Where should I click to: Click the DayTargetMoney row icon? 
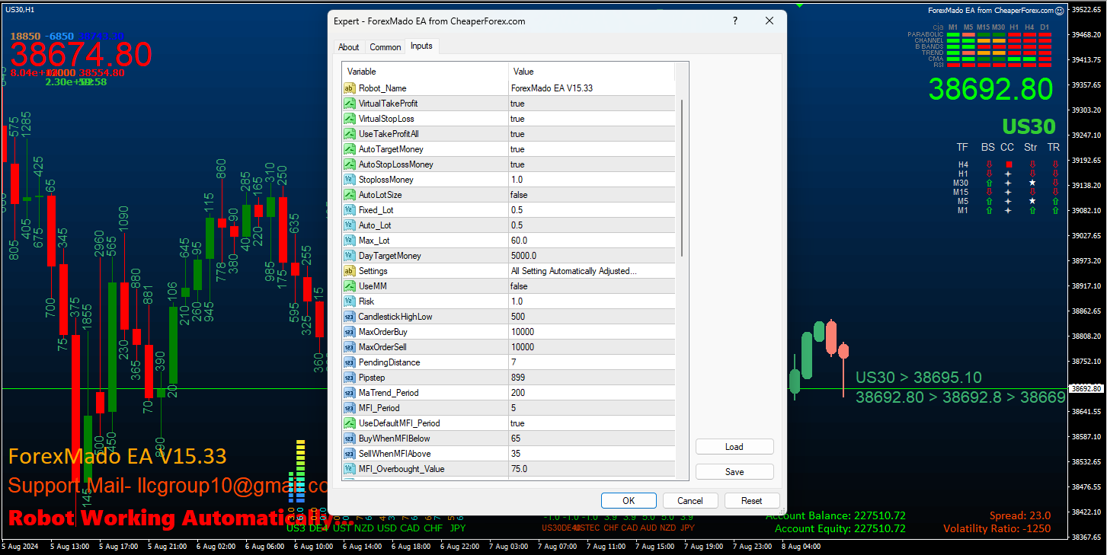click(x=350, y=256)
